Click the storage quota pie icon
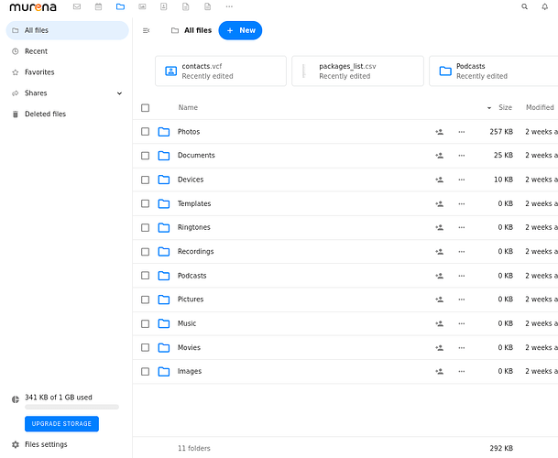Image resolution: width=558 pixels, height=458 pixels. (16, 399)
